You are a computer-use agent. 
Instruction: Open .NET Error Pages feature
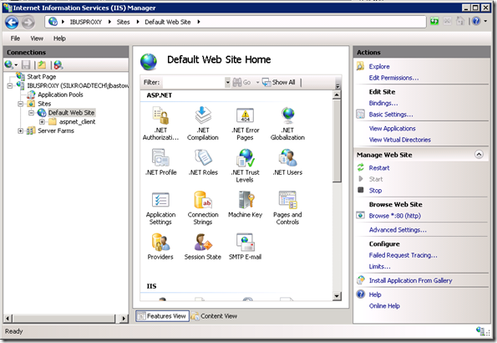point(245,124)
